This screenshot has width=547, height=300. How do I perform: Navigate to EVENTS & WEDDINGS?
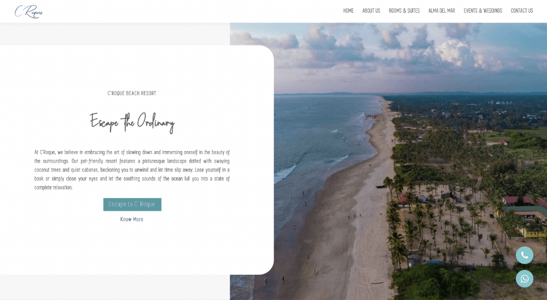coord(483,10)
